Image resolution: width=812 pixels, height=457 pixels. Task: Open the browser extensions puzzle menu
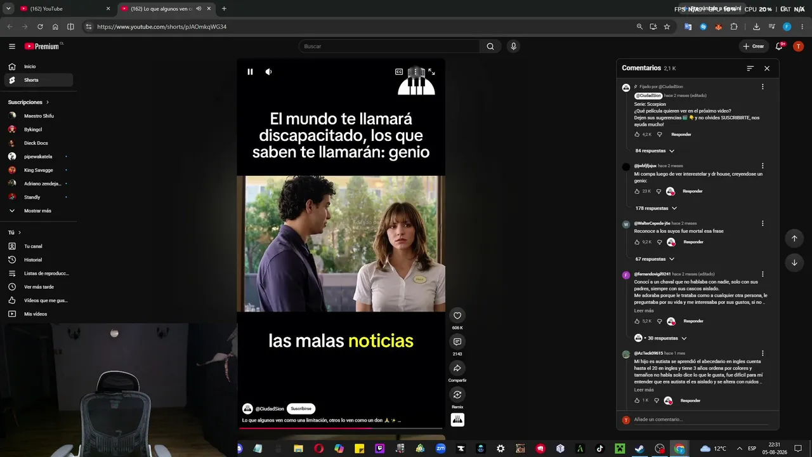pyautogui.click(x=734, y=27)
